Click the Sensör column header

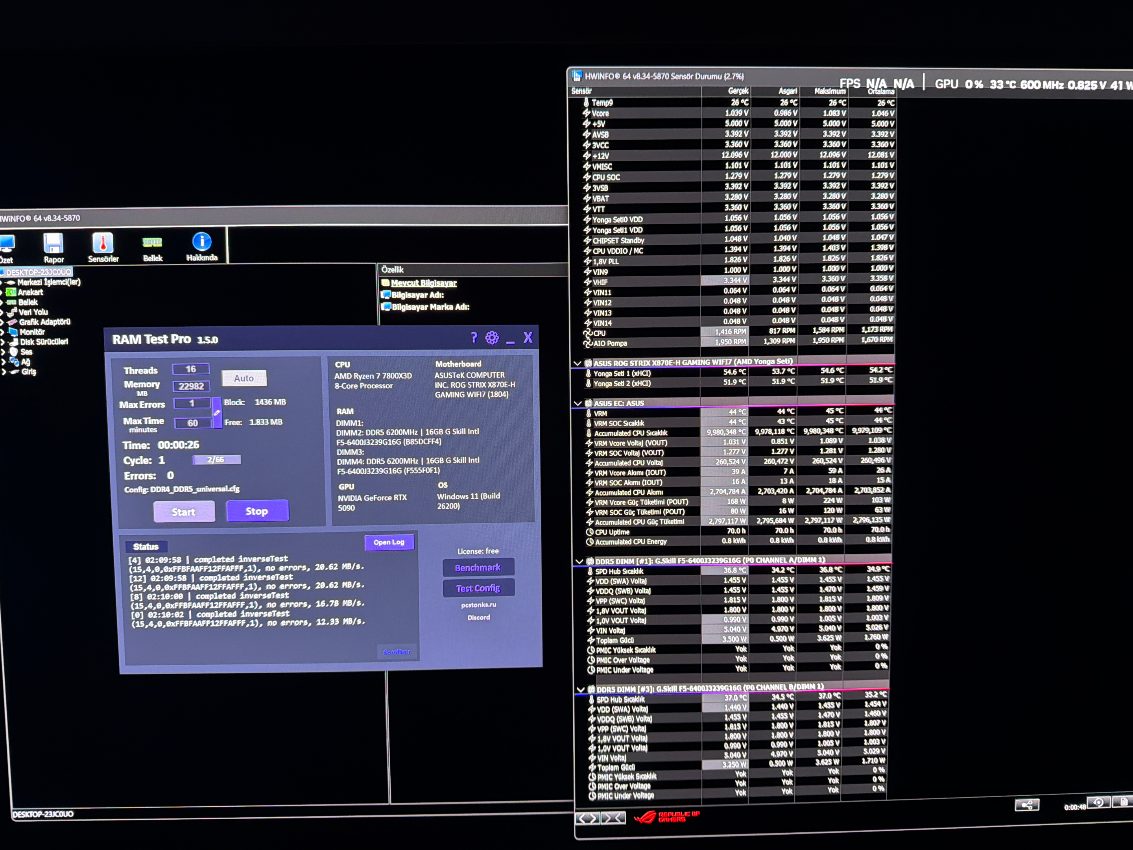pyautogui.click(x=635, y=91)
